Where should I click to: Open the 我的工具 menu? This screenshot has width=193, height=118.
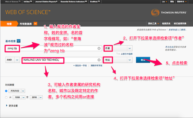coord(153,23)
